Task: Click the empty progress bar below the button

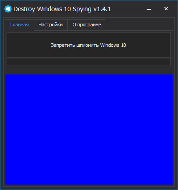Action: 89,62
